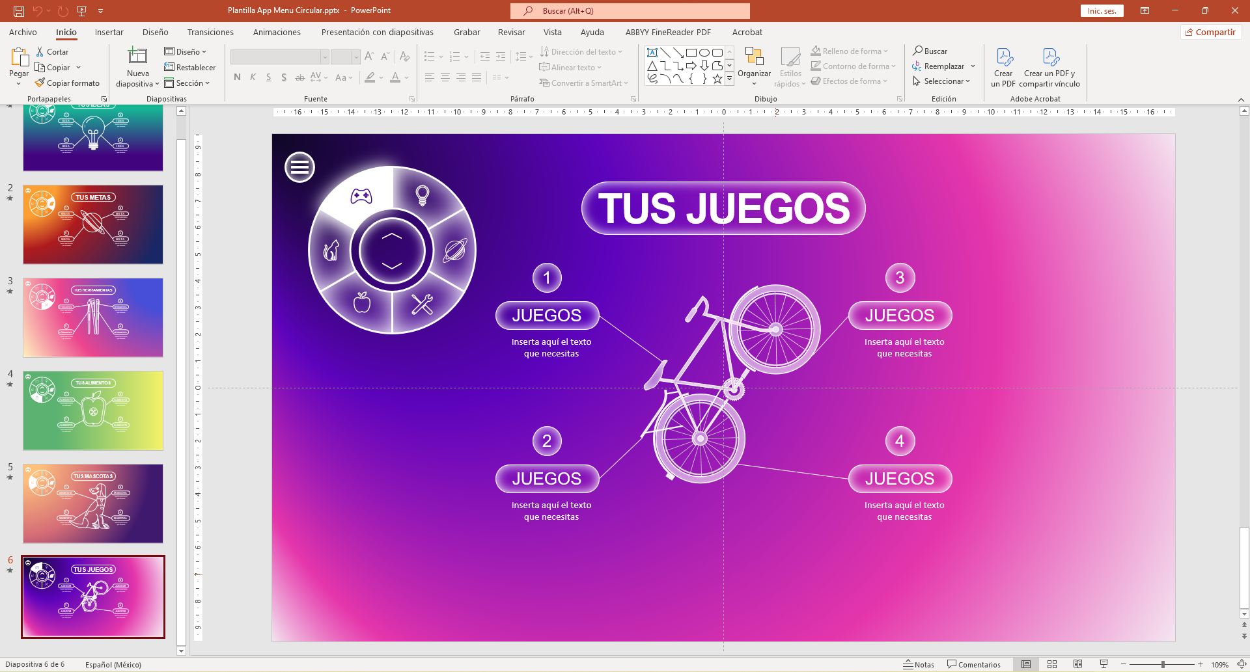Switch to normal view mode
The height and width of the screenshot is (672, 1250).
tap(1026, 664)
